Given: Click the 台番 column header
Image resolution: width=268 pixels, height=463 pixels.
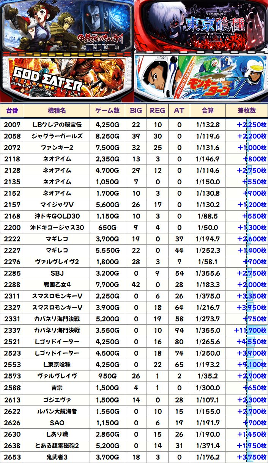Looking at the screenshot, I should point(12,110).
